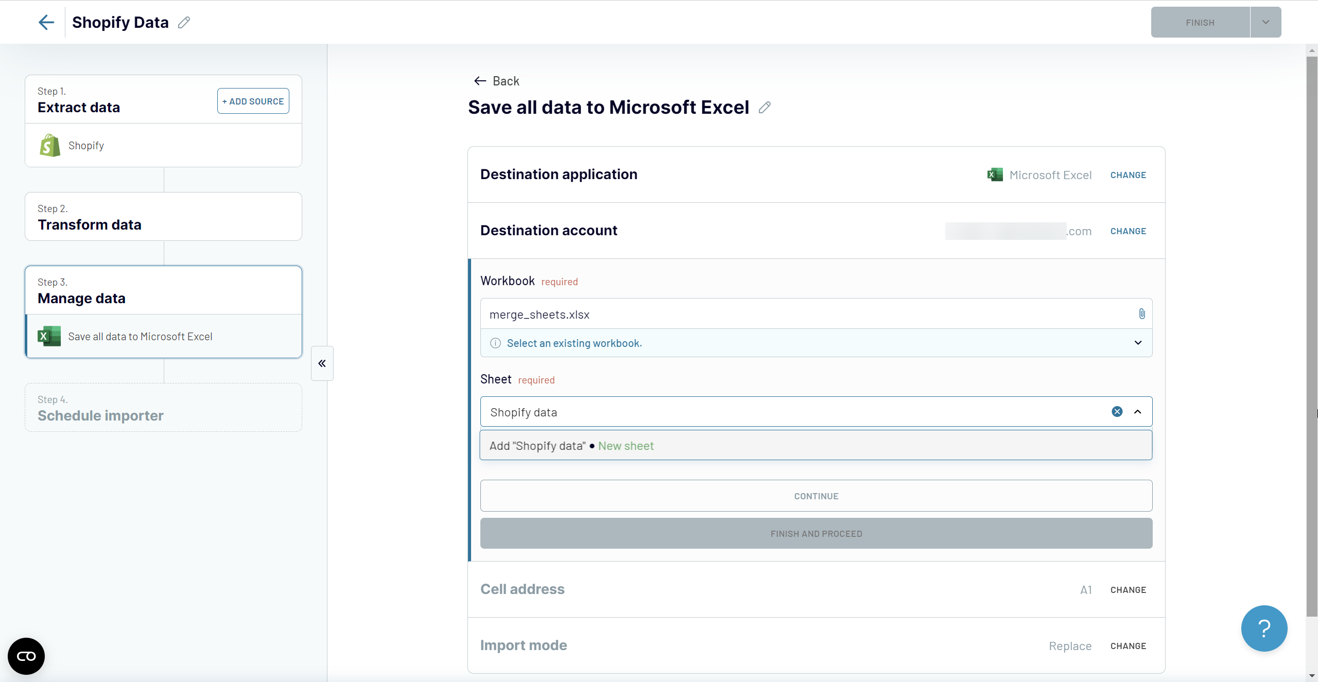Select the Excel icon in Manage data
The height and width of the screenshot is (682, 1318).
49,336
